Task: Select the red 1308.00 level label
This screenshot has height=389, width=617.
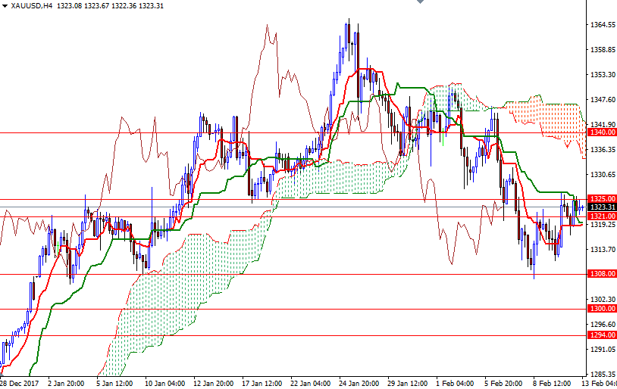Action: [602, 274]
